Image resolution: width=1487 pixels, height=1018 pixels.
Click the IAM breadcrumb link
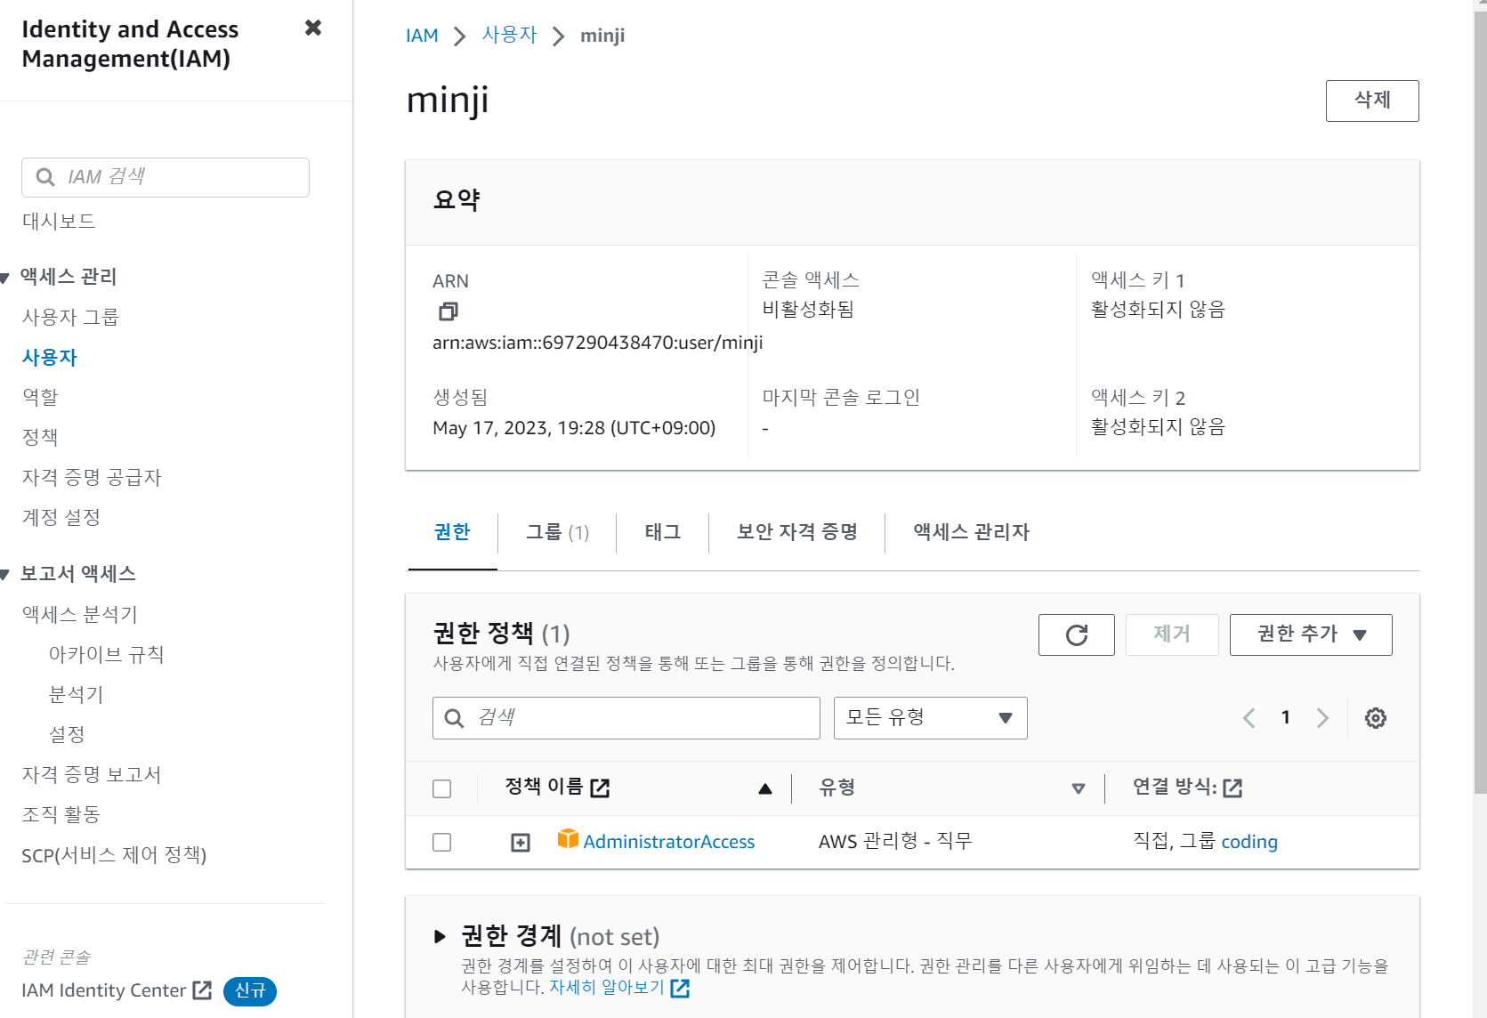(x=422, y=36)
